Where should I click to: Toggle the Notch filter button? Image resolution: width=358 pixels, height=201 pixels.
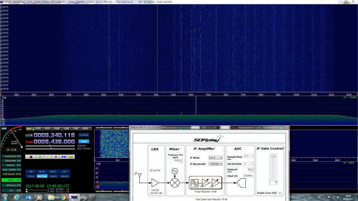[x=53, y=176]
